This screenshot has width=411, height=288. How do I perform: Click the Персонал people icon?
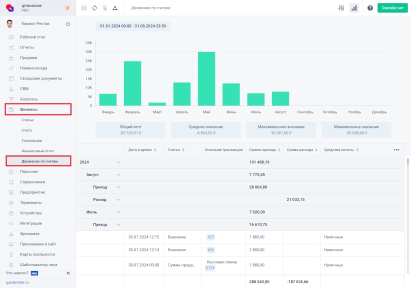tap(11, 171)
